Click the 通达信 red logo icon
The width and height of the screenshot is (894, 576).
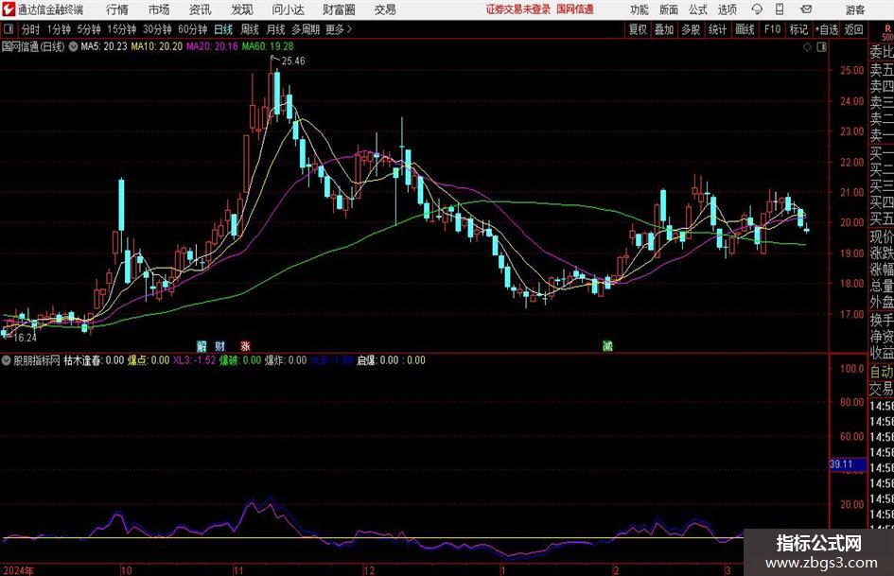tap(8, 9)
